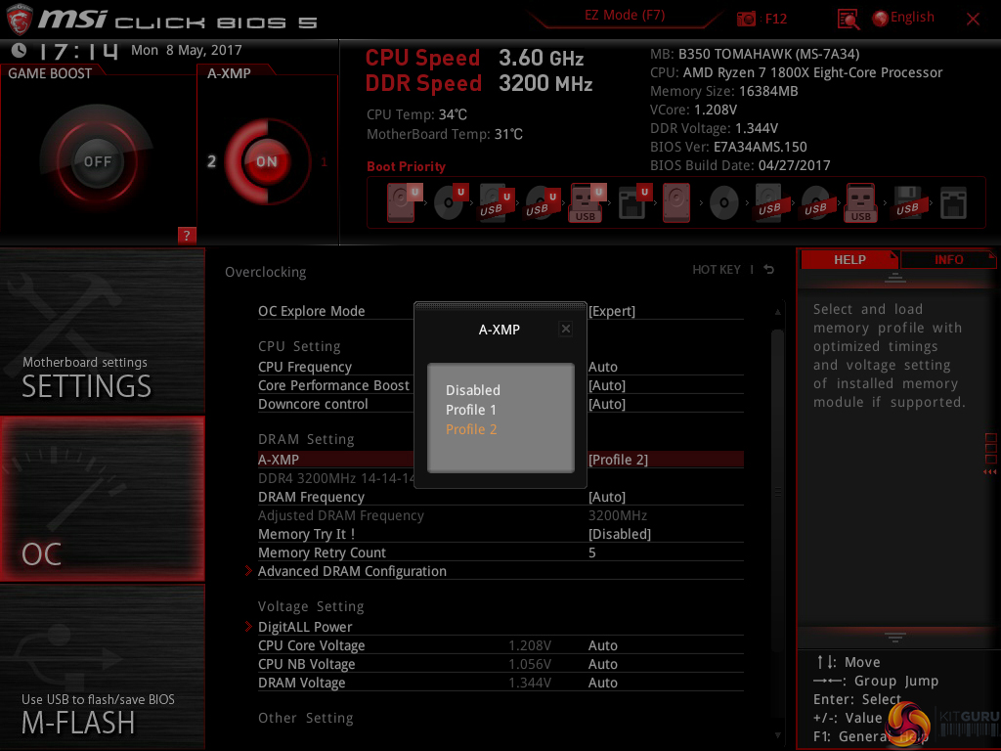Take a screenshot with the F12 camera icon
The height and width of the screenshot is (751, 1001).
tap(746, 19)
